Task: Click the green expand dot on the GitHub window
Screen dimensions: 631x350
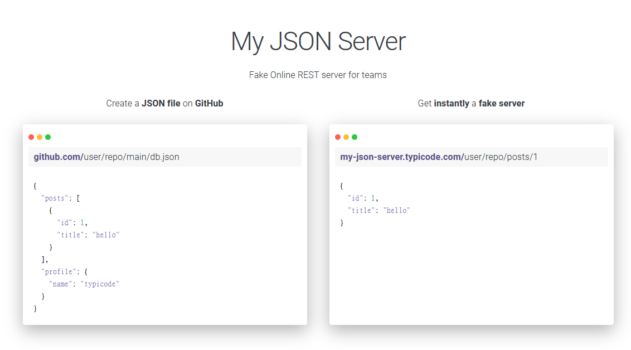Action: [48, 137]
